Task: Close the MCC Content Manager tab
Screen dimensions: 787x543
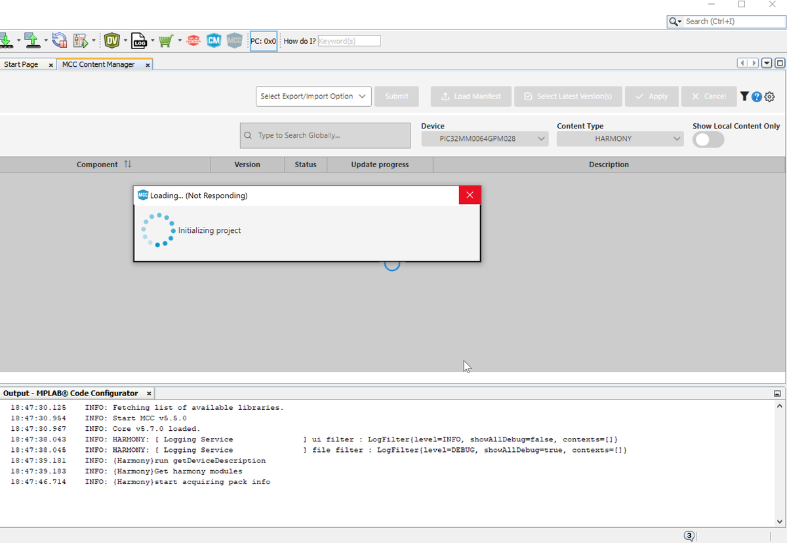Action: (148, 65)
